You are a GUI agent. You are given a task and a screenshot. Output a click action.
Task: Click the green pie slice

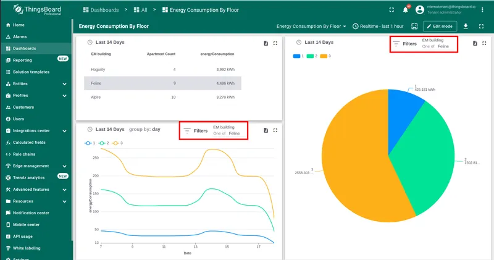pyautogui.click(x=425, y=157)
